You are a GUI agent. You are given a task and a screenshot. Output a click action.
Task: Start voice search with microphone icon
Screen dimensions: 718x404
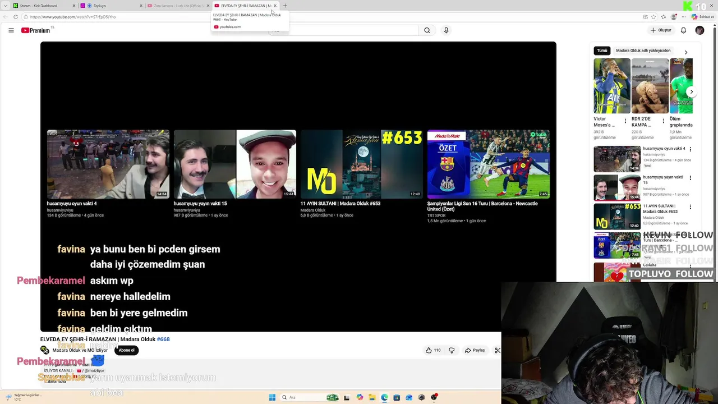[x=446, y=30]
